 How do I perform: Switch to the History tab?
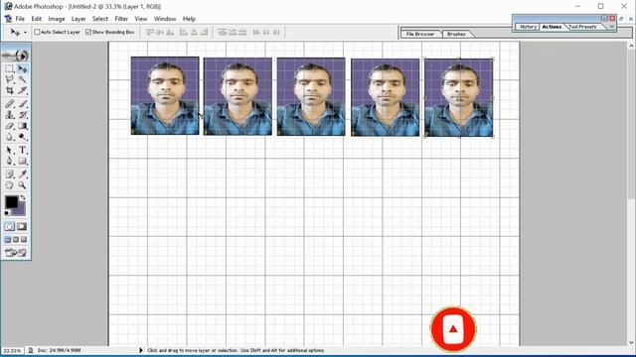click(528, 27)
